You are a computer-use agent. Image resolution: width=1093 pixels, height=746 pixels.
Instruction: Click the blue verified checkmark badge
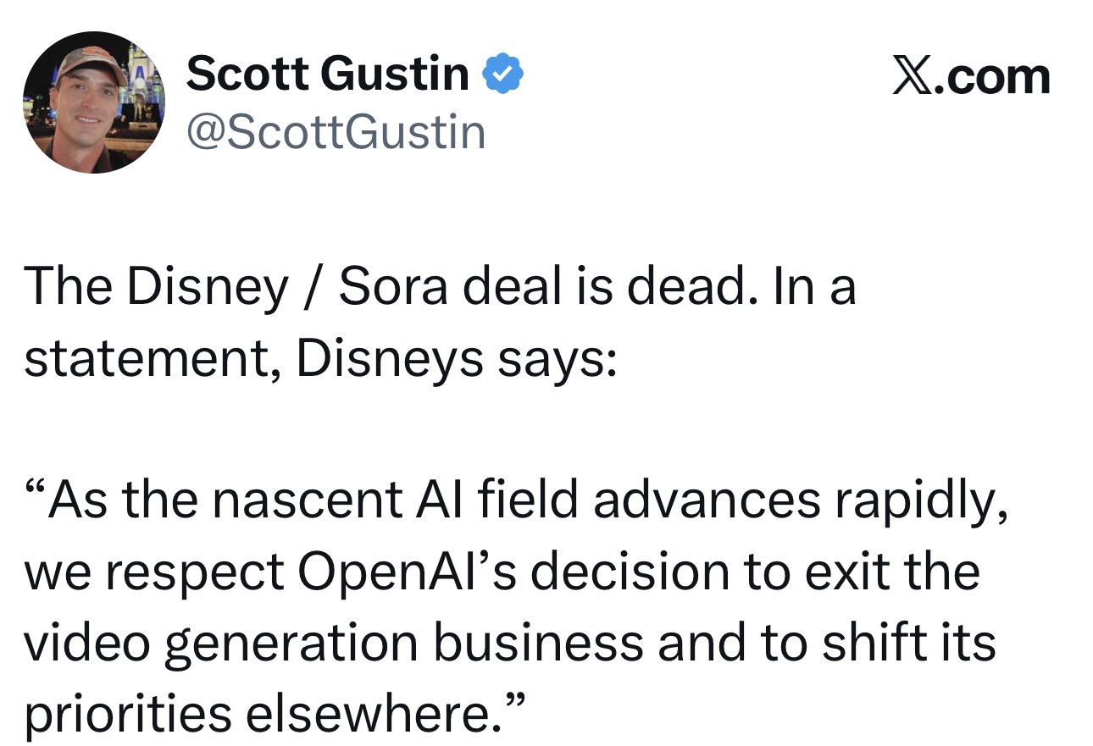502,75
